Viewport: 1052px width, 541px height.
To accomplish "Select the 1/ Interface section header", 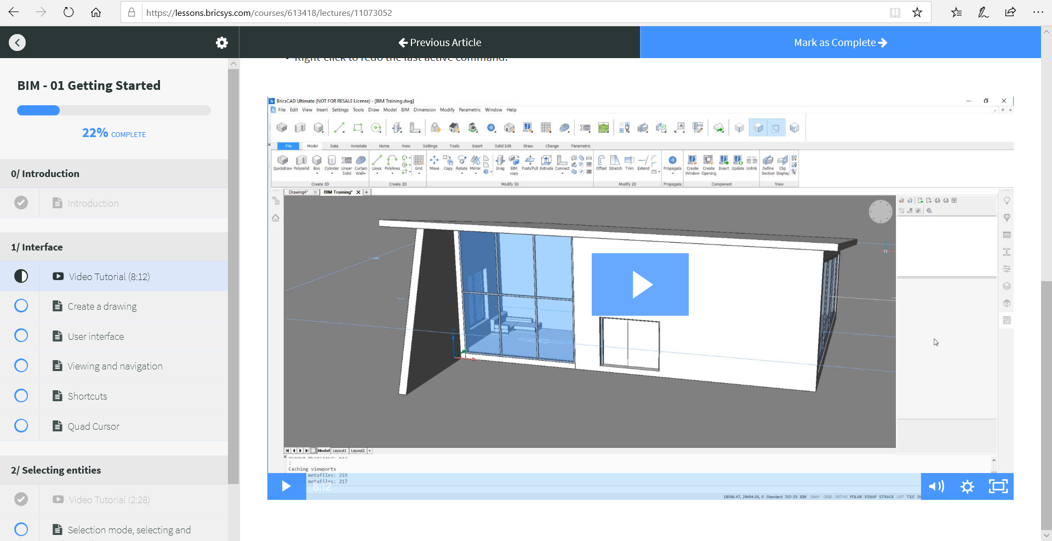I will click(114, 247).
